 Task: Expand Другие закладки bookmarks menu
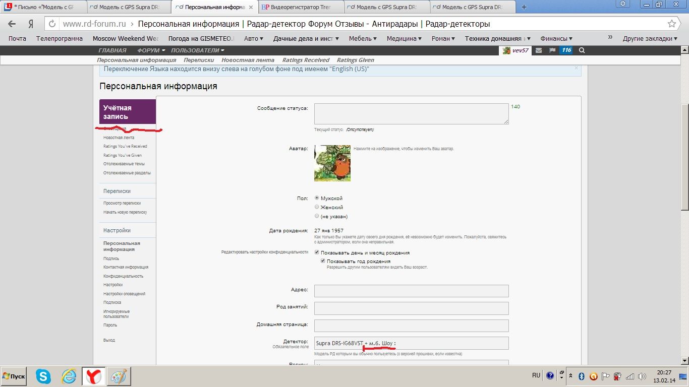pos(650,38)
